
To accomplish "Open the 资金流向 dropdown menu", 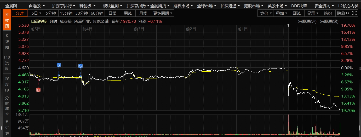I will [324, 6].
